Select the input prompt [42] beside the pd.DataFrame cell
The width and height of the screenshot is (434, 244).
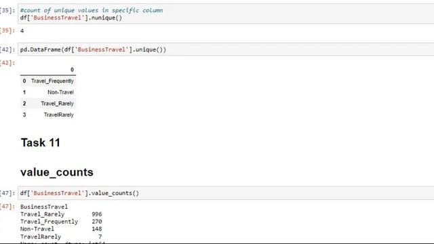point(7,49)
